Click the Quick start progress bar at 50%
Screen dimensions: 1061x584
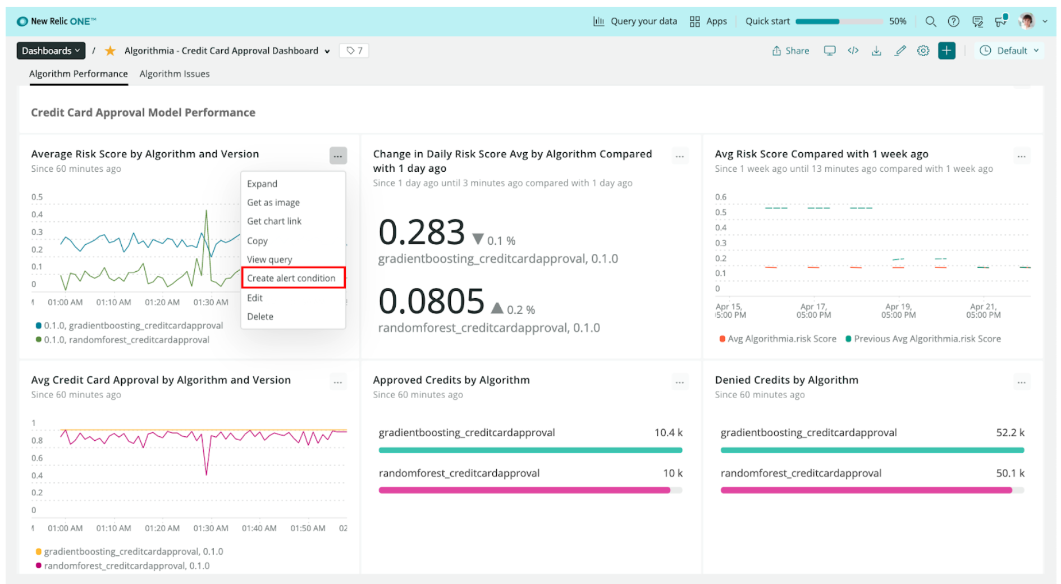tap(839, 21)
